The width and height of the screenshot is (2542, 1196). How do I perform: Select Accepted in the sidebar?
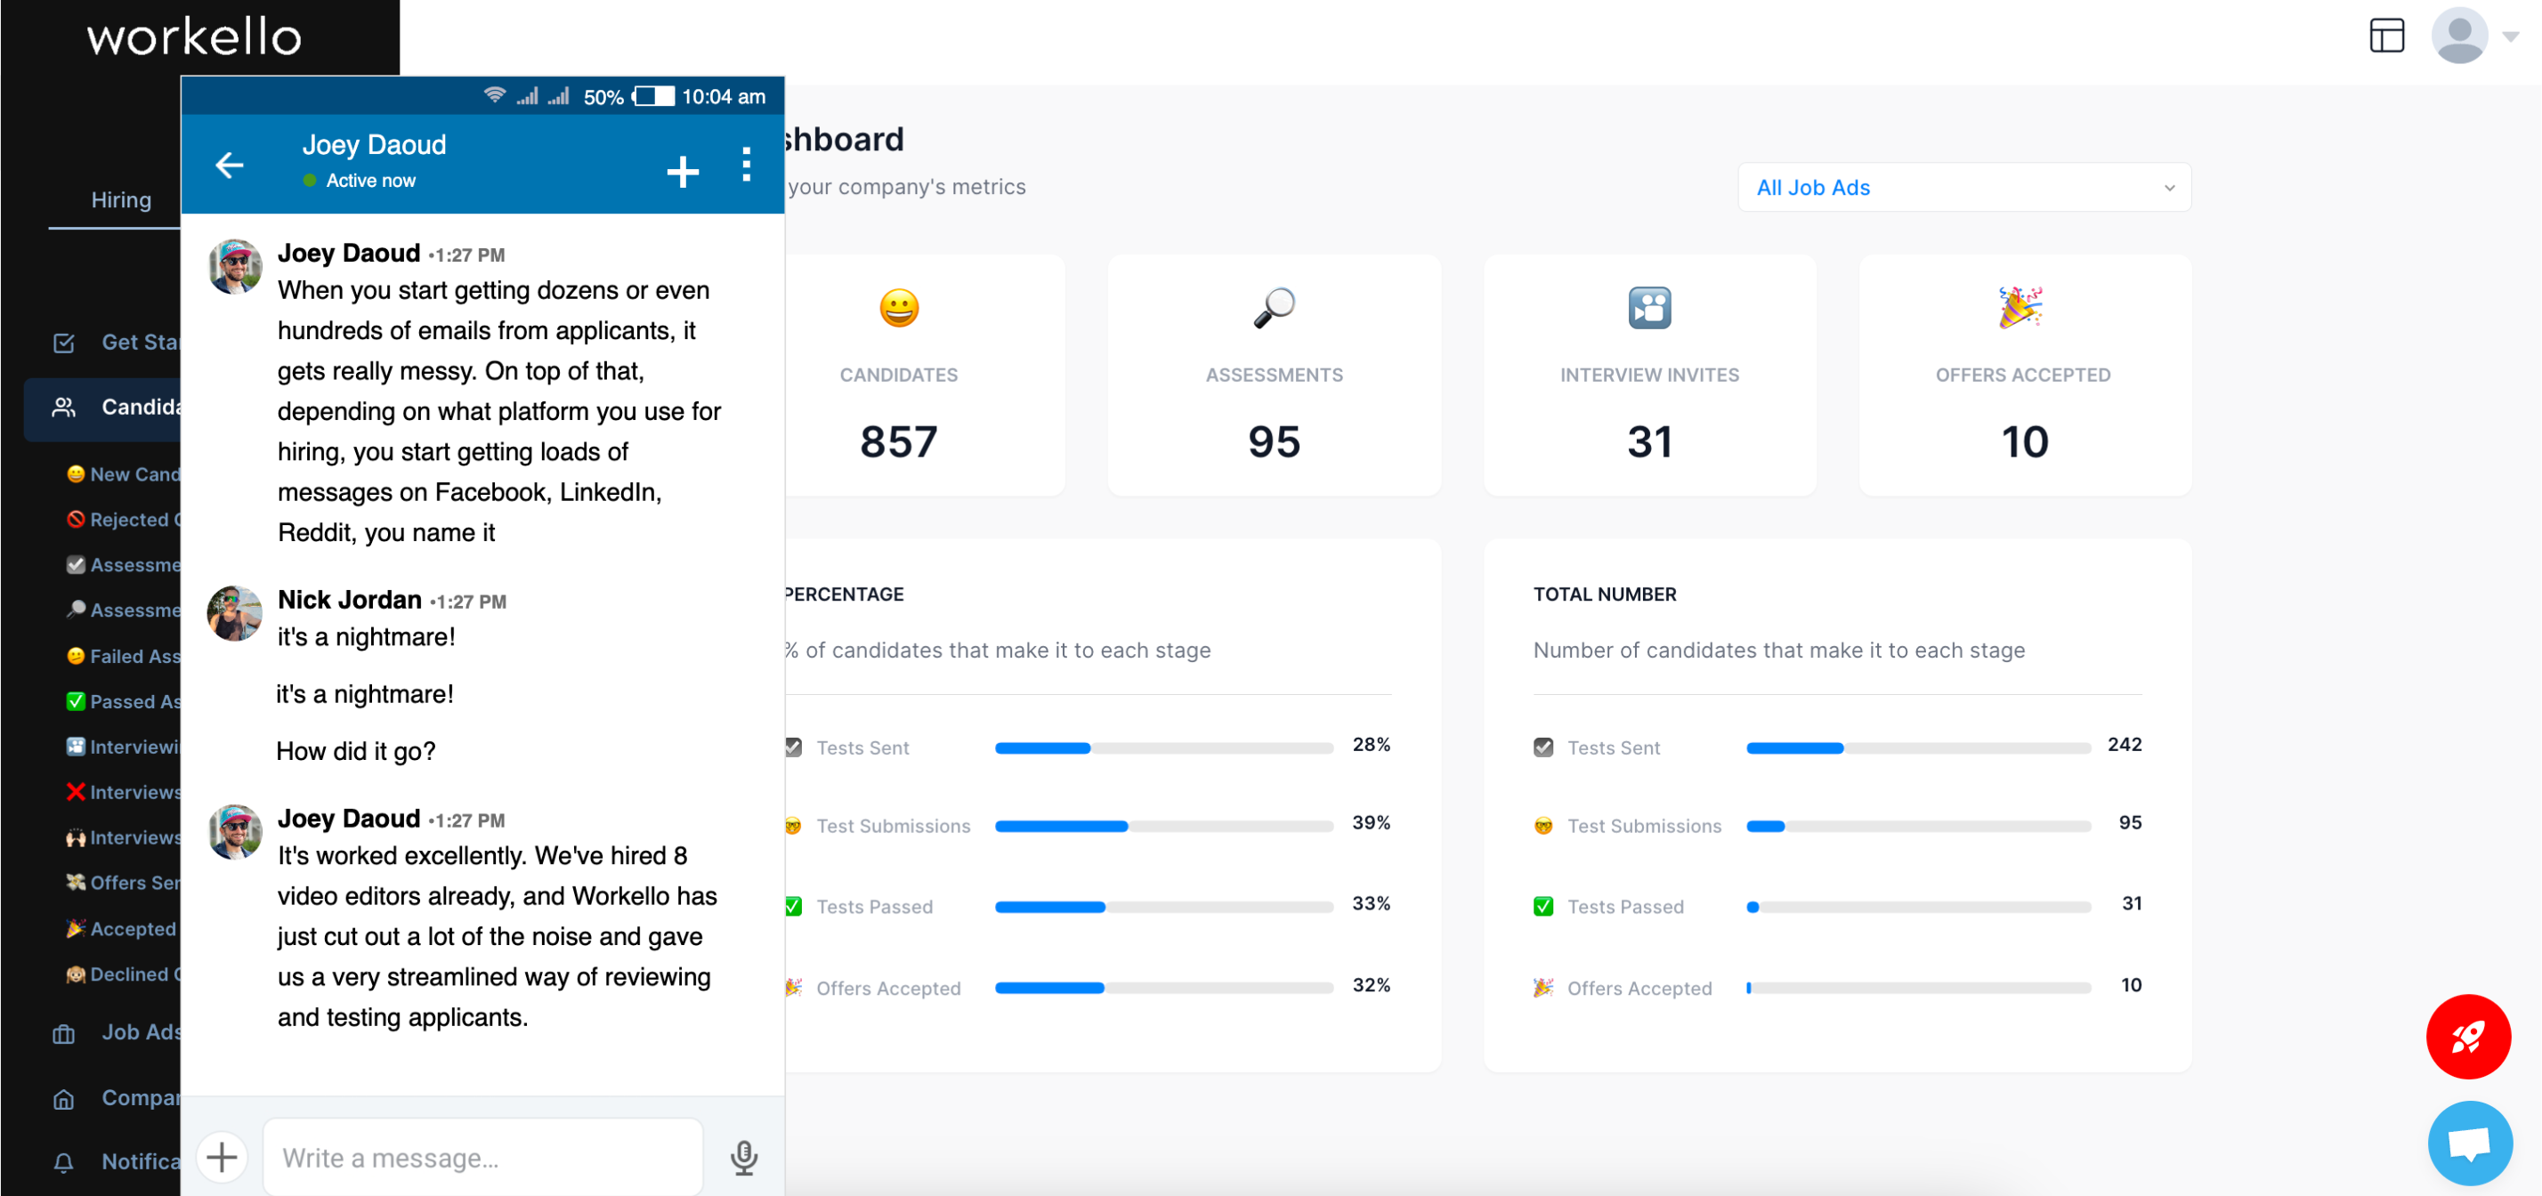click(121, 927)
